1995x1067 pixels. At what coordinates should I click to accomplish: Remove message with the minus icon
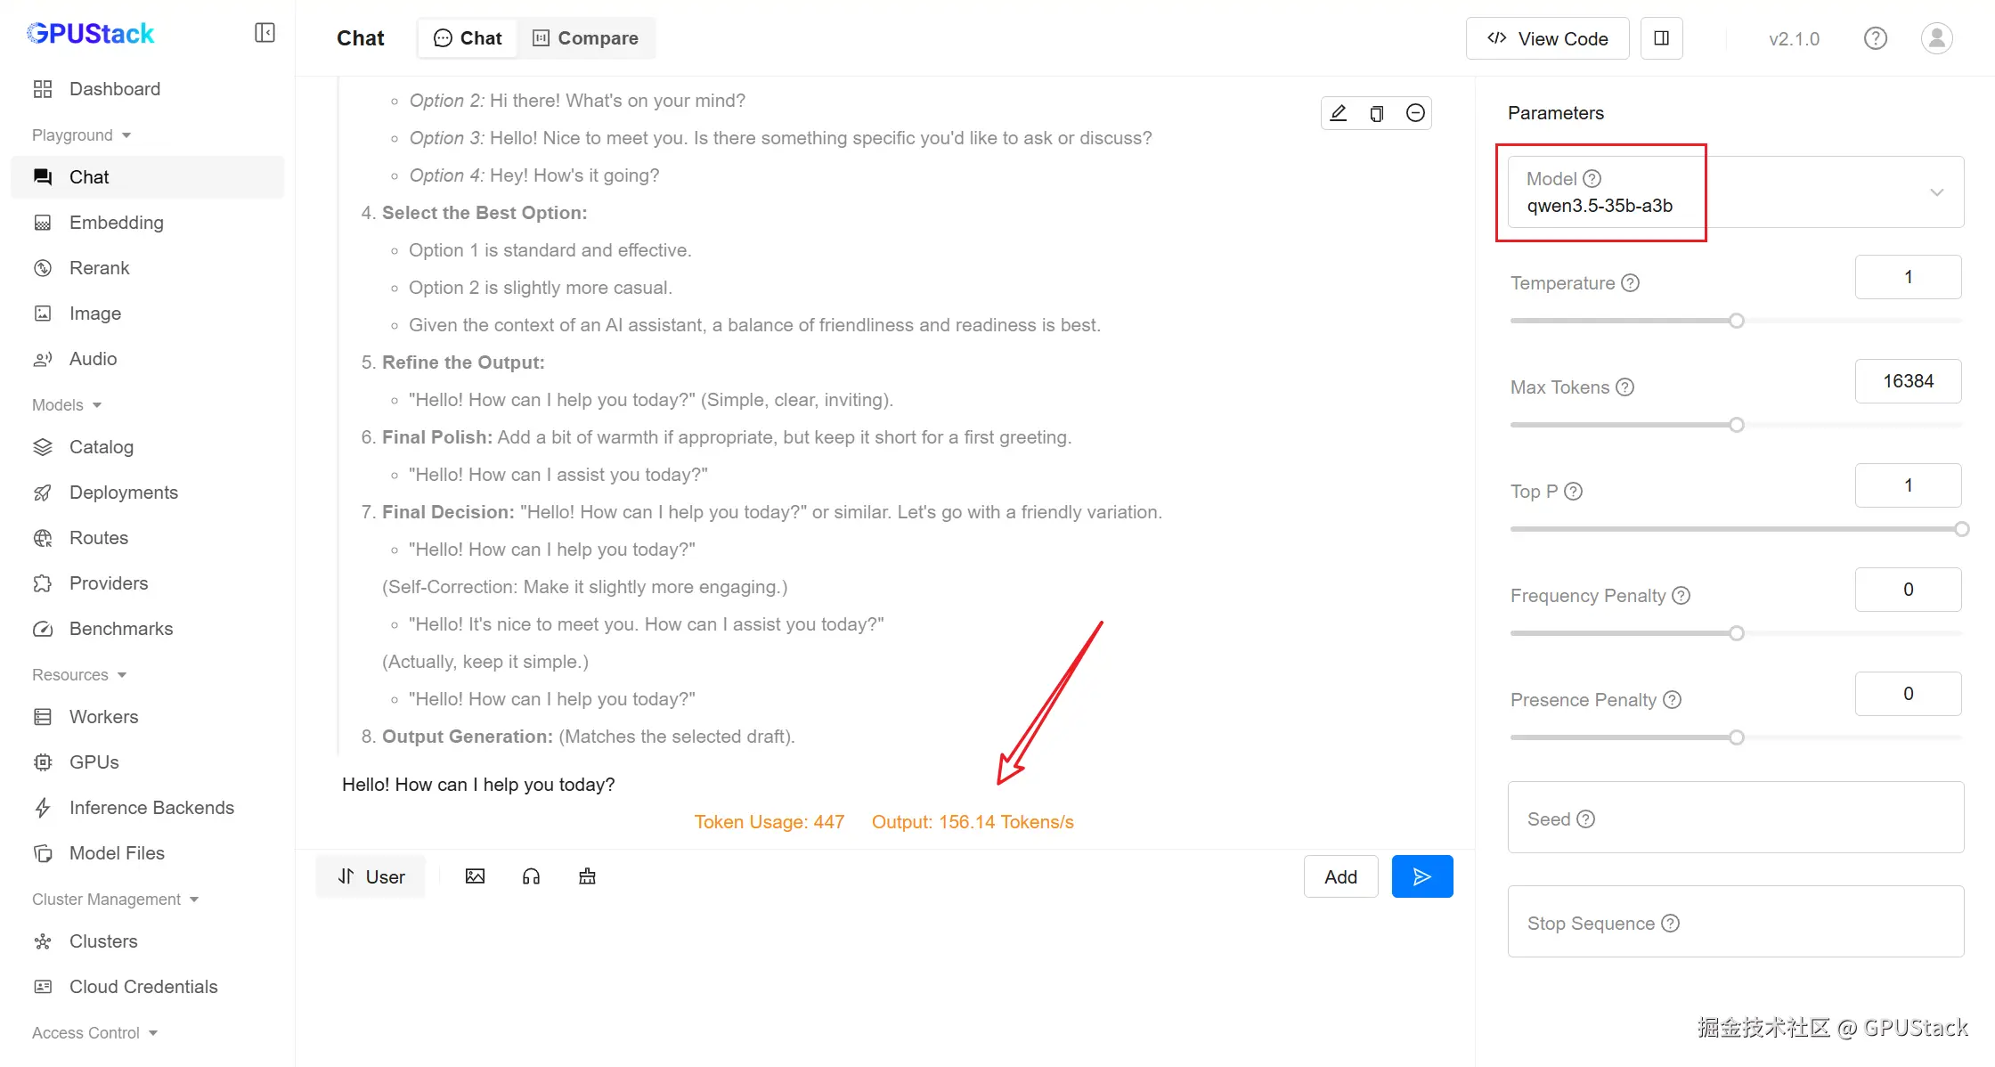tap(1415, 113)
